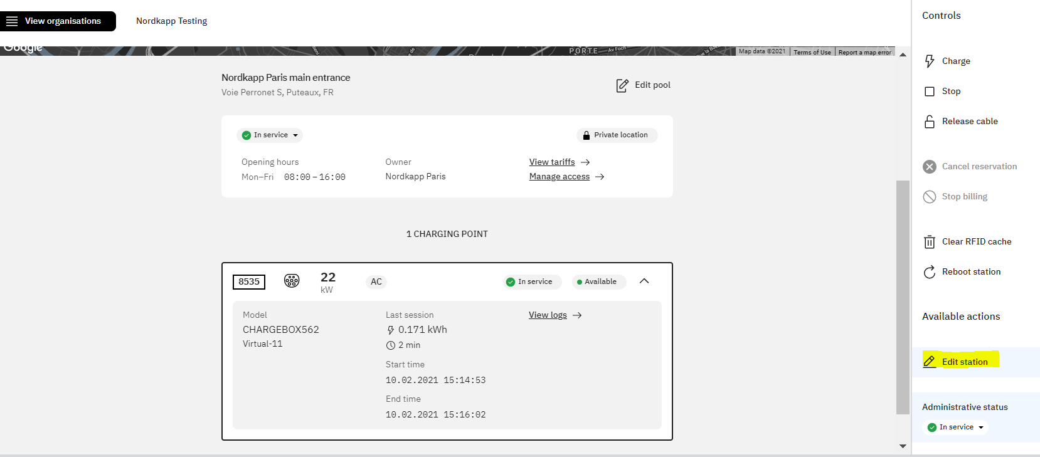The height and width of the screenshot is (457, 1040).
Task: Click the end time 10.02.2021 15:16:02
Action: (x=435, y=415)
